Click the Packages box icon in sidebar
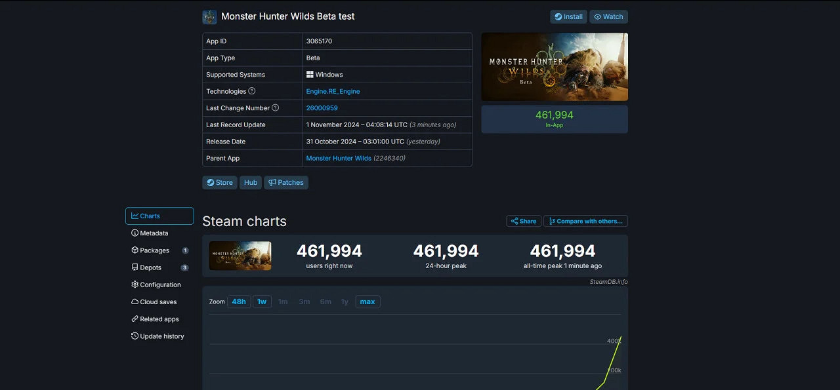 click(135, 250)
